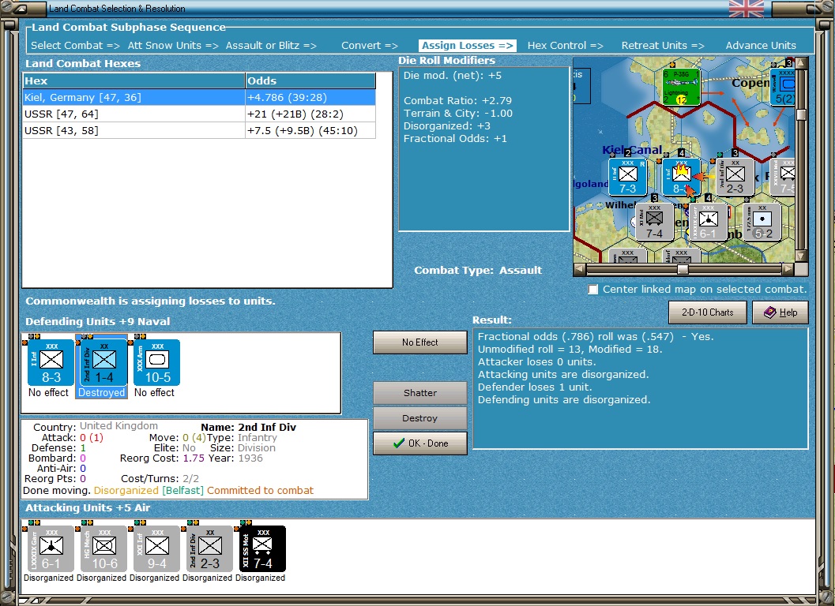Screen dimensions: 835x606
Task: Click the blue 5(2) unit near Copenhagen
Action: tap(783, 87)
